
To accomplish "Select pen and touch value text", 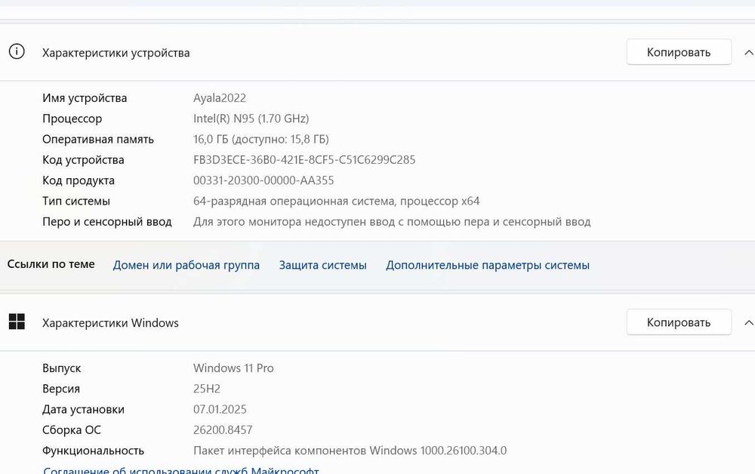I will tap(392, 222).
